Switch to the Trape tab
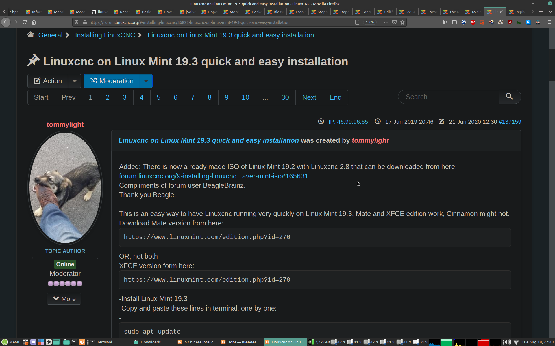This screenshot has height=346, width=555. pos(342,12)
